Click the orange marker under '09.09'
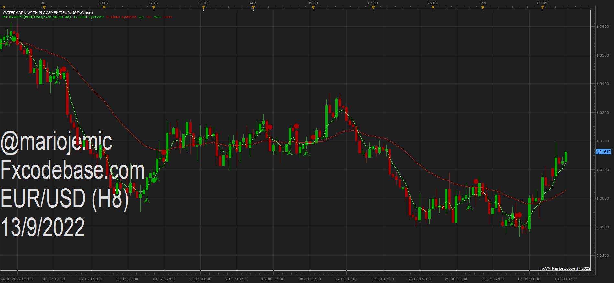 click(543, 8)
